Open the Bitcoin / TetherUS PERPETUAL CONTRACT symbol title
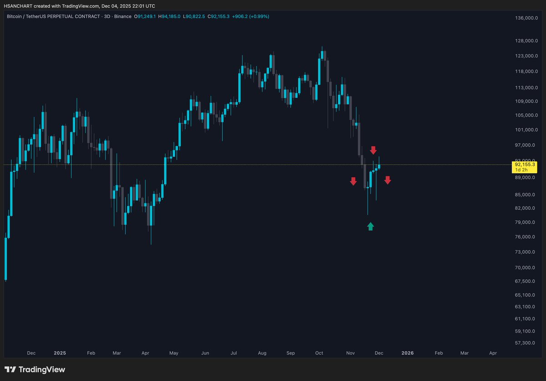The width and height of the screenshot is (546, 381). 53,16
